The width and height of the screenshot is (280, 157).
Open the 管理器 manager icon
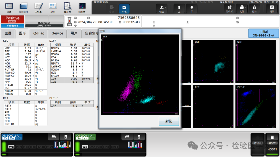pyautogui.click(x=67, y=8)
